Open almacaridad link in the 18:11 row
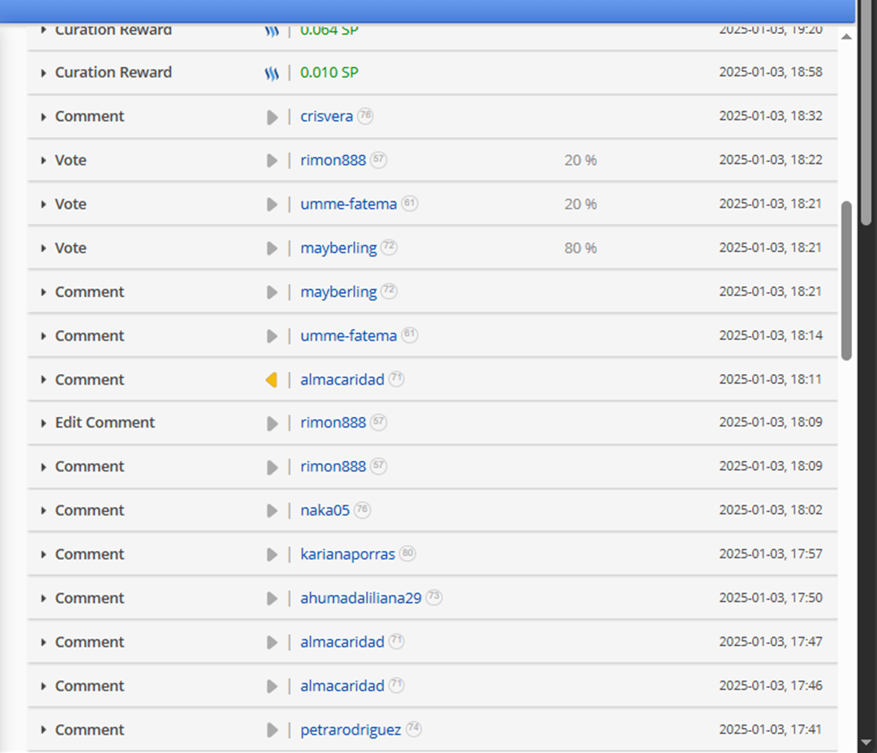Viewport: 877px width, 753px height. click(x=342, y=380)
